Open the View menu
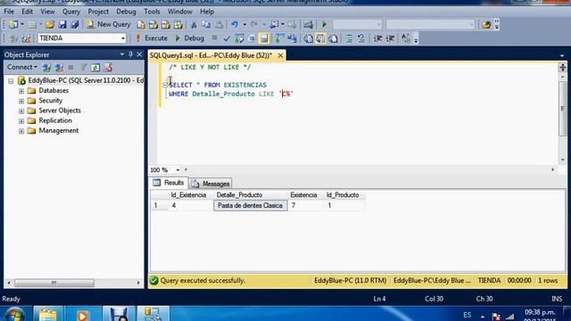 47,12
